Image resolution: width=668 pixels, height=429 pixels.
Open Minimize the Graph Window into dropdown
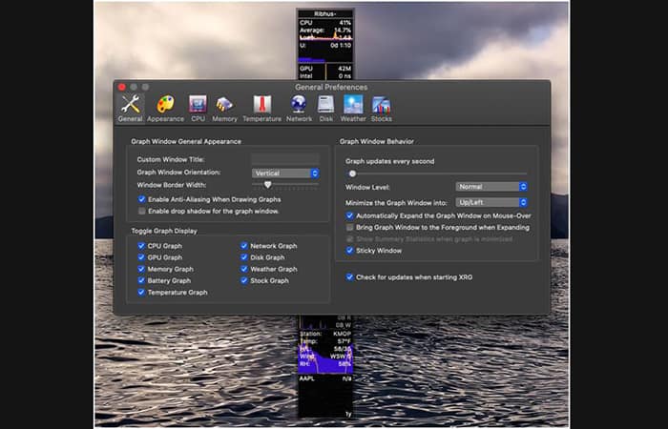tap(491, 202)
